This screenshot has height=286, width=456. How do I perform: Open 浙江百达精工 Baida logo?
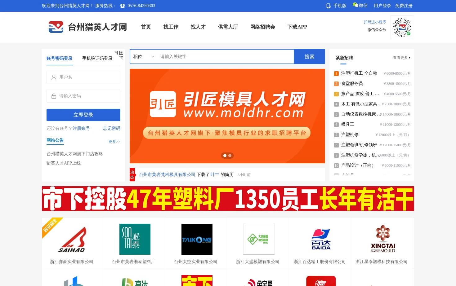pyautogui.click(x=321, y=239)
